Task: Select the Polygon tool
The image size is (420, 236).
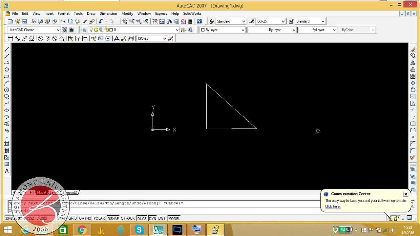Action: tap(7, 69)
